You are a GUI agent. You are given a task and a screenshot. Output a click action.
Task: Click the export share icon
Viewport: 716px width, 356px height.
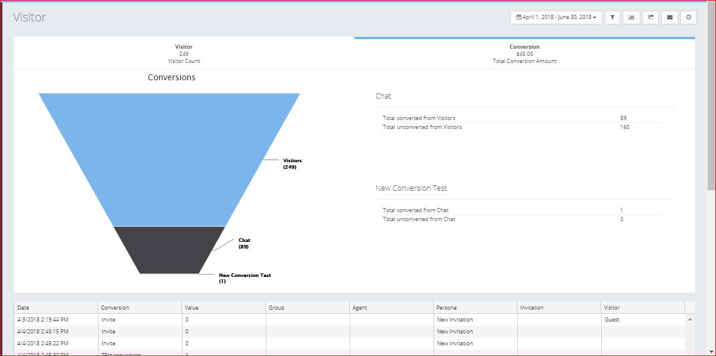pos(651,17)
